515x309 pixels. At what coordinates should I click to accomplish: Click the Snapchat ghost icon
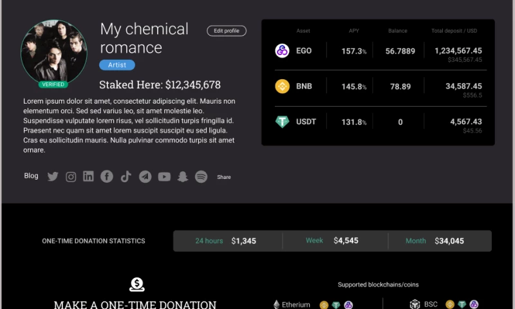(183, 176)
